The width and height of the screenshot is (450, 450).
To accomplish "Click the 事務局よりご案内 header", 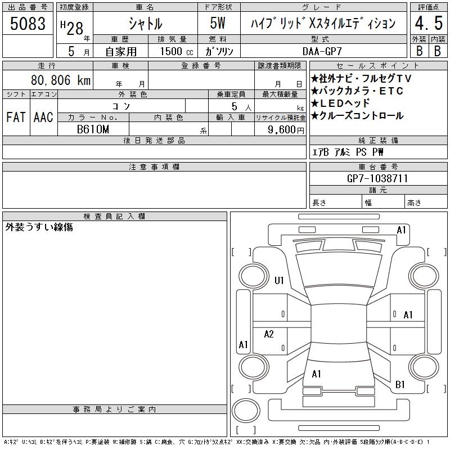I will 115,409.
